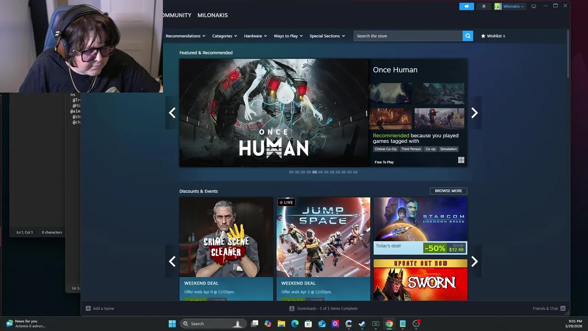Open Microsoft Store from taskbar
This screenshot has width=588, height=331.
[x=308, y=324]
